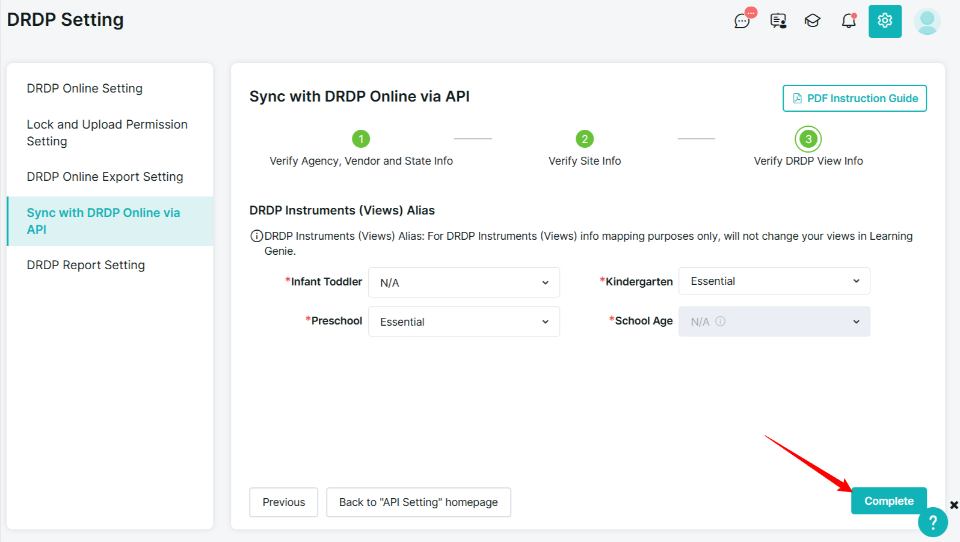Open the PDF Instruction Guide

point(854,99)
